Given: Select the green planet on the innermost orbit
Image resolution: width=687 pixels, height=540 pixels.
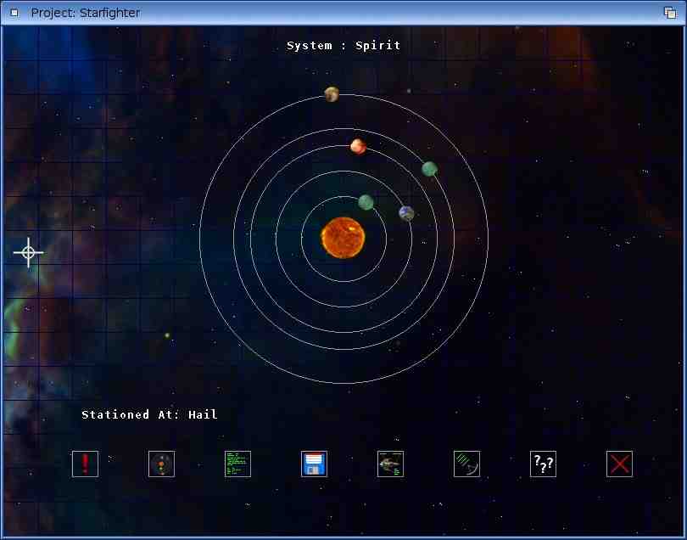Looking at the screenshot, I should point(366,202).
